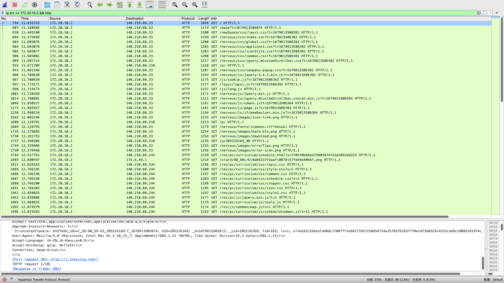
Task: Start capturing packets with shark fin icon
Action: [x=5, y=5]
